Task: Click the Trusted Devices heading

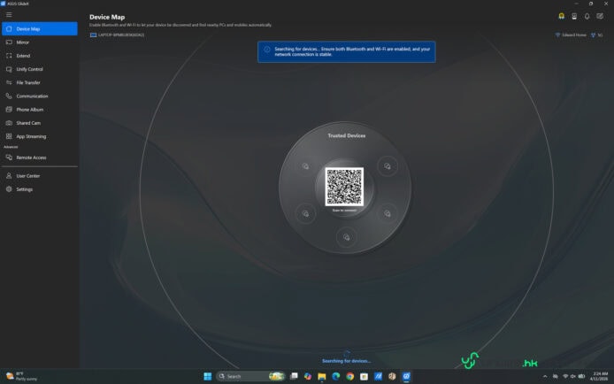Action: (347, 135)
